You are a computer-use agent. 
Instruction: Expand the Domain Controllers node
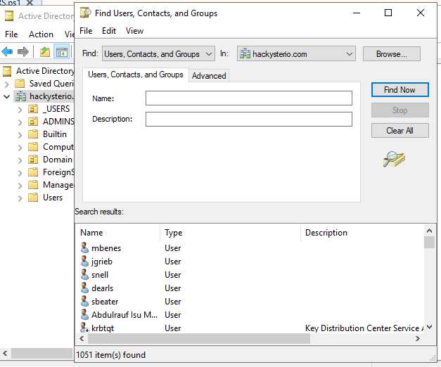click(x=20, y=160)
